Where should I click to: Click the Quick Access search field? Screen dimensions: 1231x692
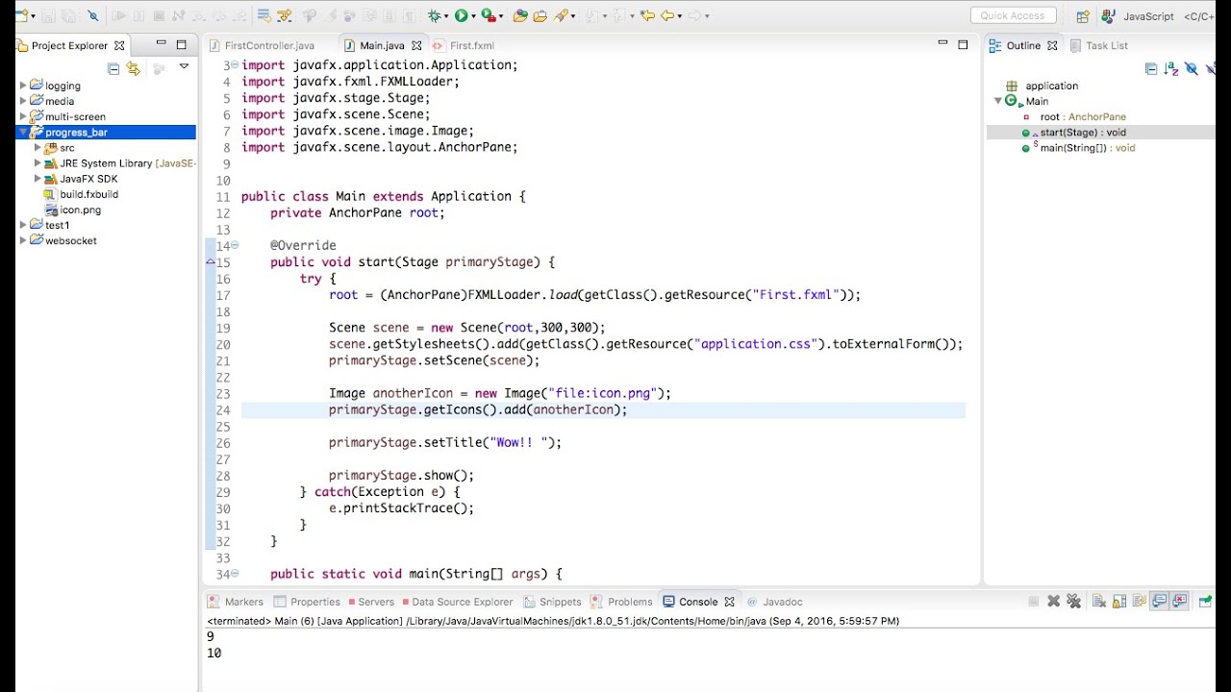(1014, 15)
